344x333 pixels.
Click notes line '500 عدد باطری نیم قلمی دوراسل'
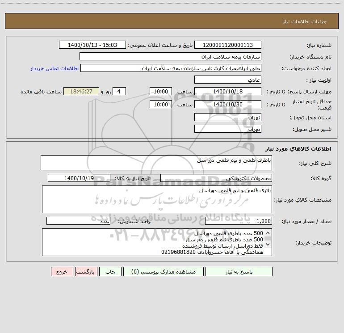[224, 240]
